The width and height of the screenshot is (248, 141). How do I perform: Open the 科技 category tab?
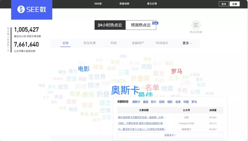(114, 43)
